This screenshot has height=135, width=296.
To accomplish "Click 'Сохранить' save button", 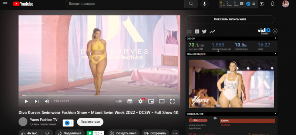I will (x=155, y=133).
